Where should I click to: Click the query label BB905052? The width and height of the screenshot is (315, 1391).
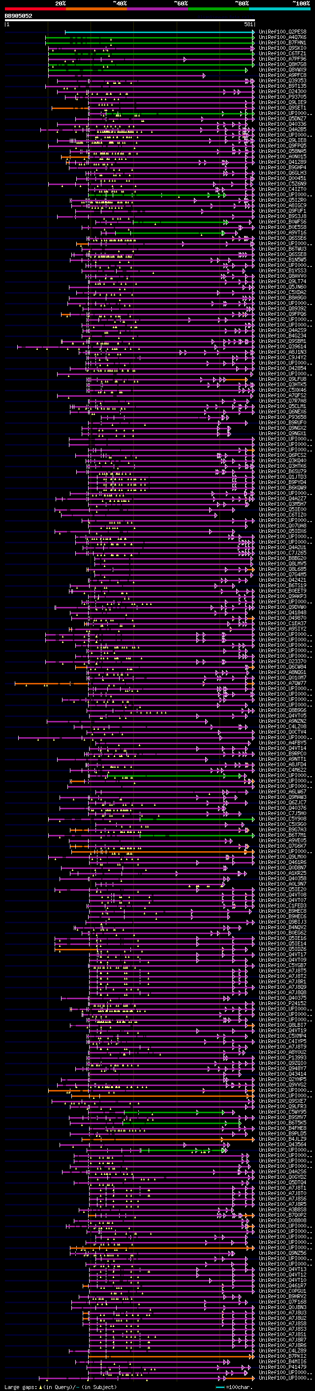point(18,16)
